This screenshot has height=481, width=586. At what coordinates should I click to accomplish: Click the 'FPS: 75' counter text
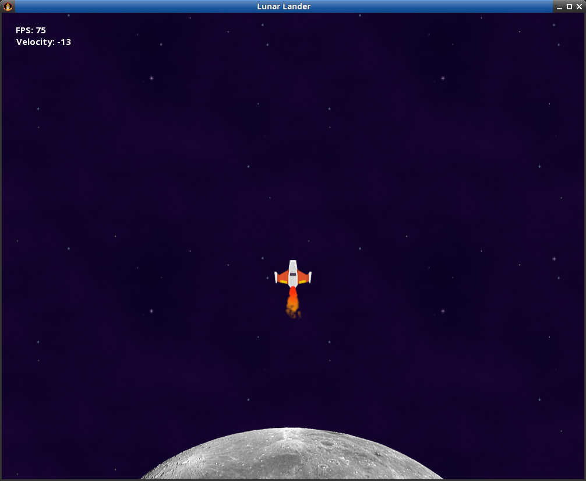click(x=31, y=30)
